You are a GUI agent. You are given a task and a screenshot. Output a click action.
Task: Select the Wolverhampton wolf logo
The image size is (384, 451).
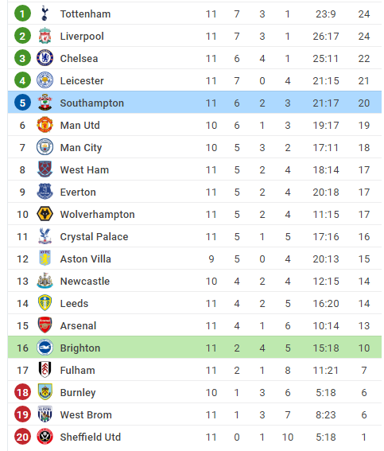[45, 214]
